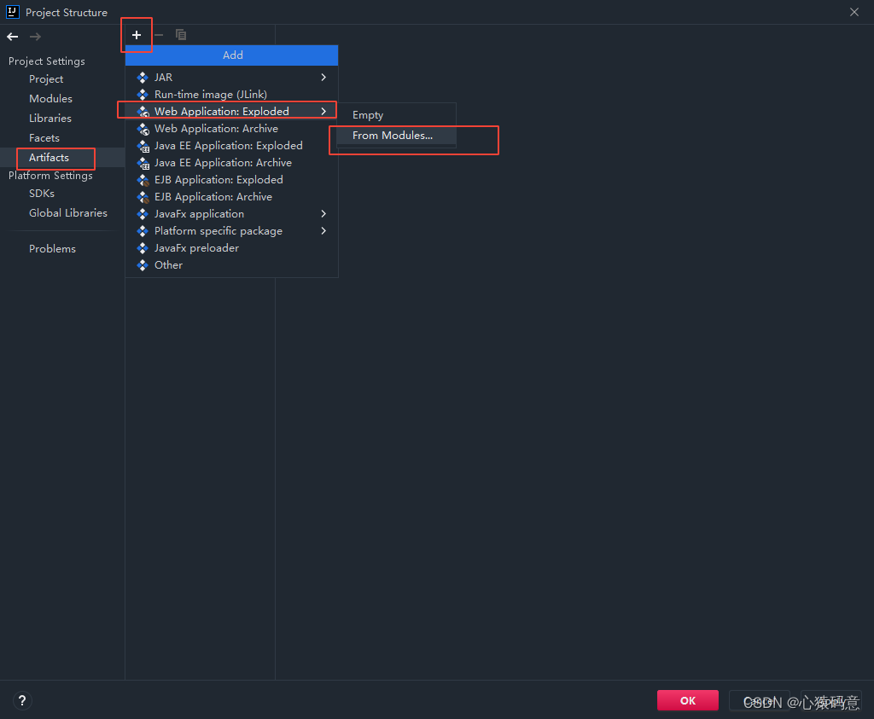This screenshot has width=874, height=719.
Task: Select Java EE Application: Exploded entry
Action: [231, 146]
